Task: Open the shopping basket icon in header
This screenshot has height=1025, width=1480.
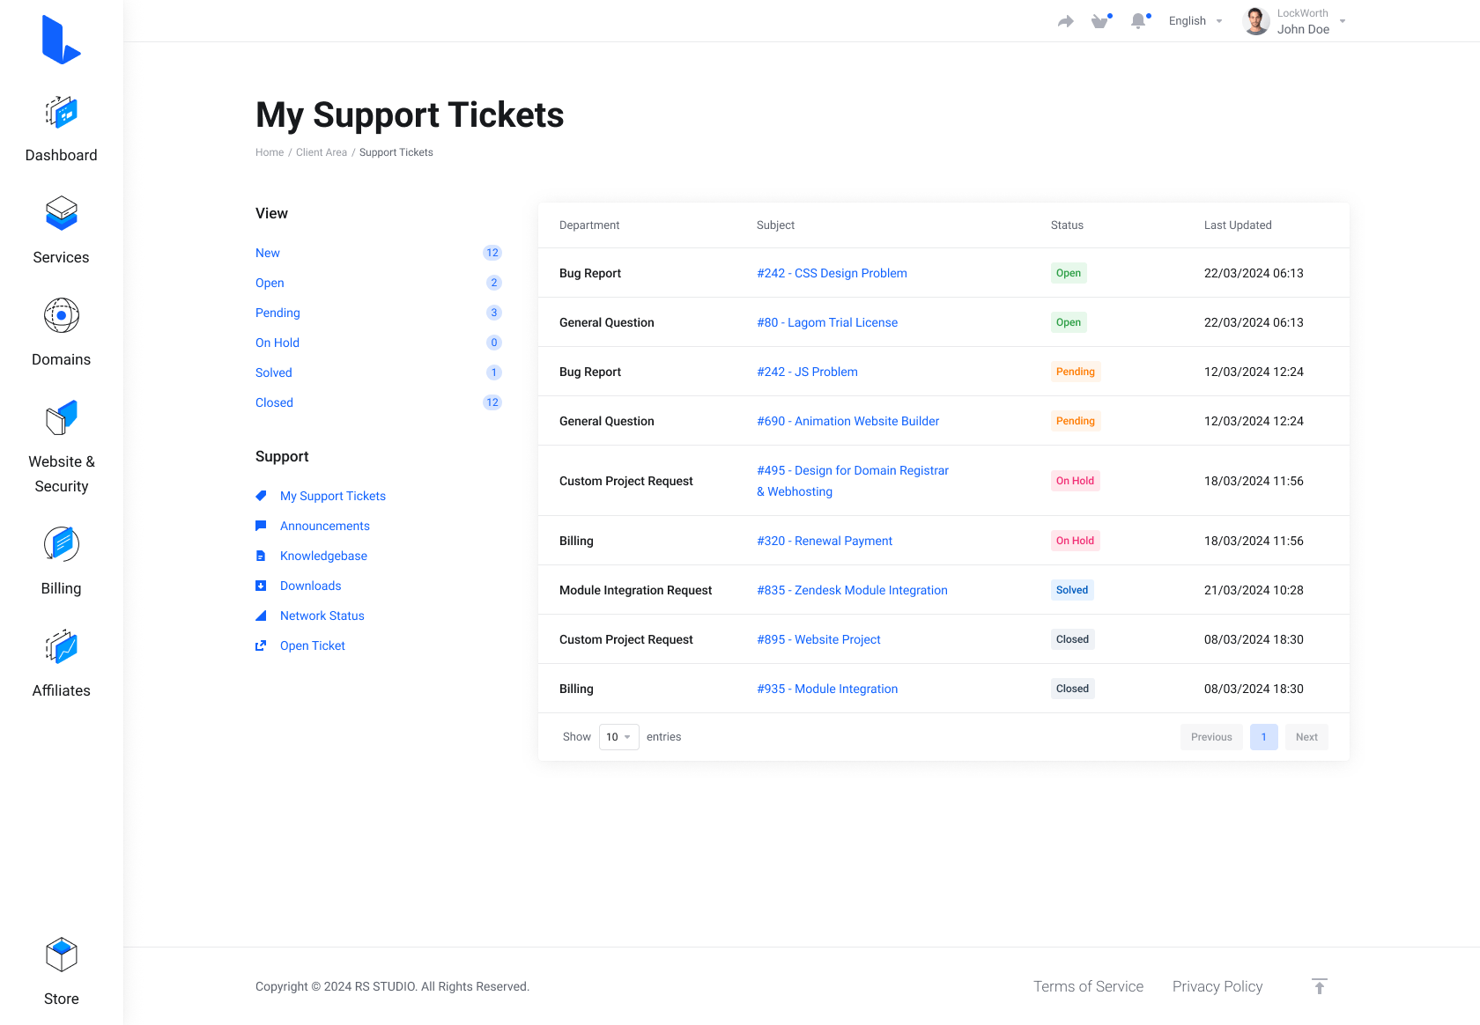Action: click(1100, 21)
